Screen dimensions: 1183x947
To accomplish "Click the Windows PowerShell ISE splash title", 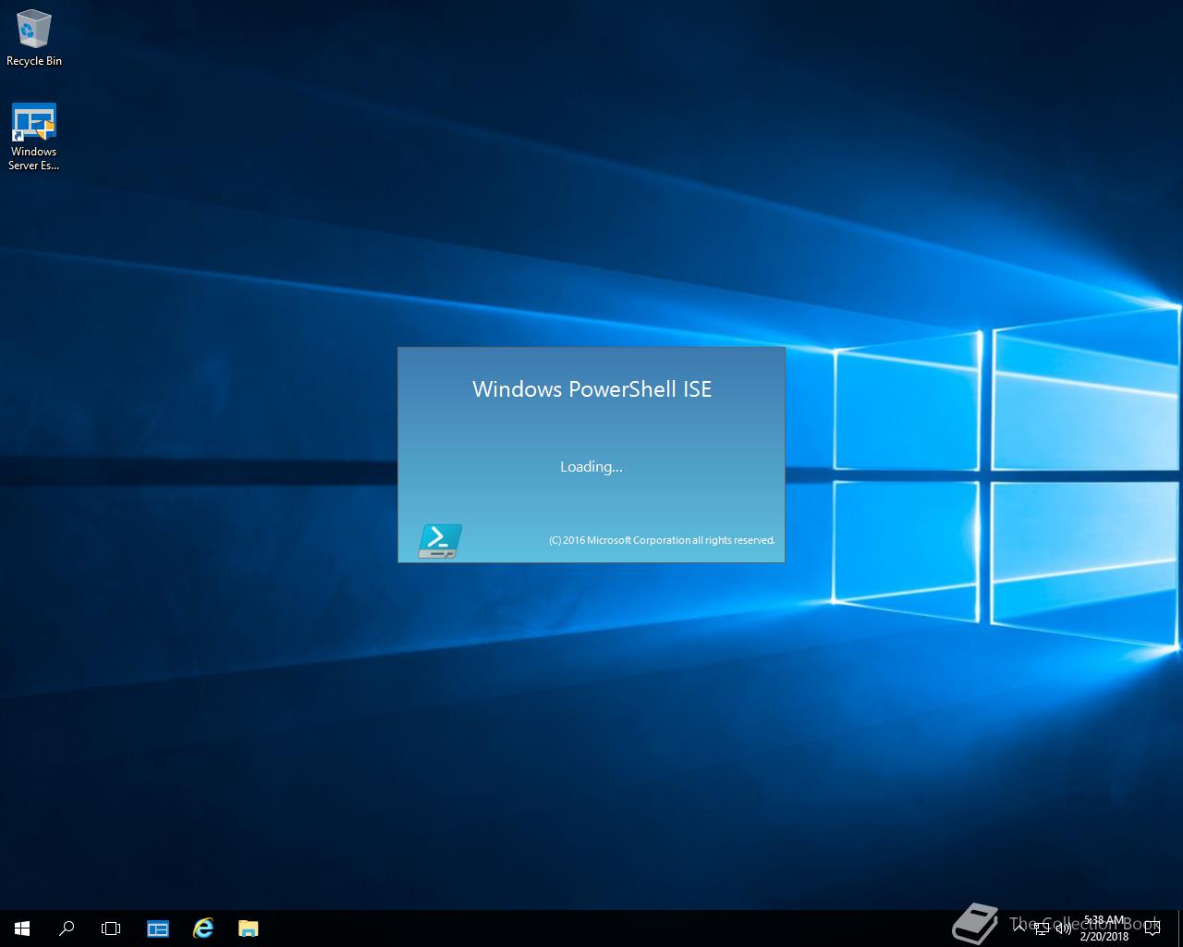I will click(591, 389).
